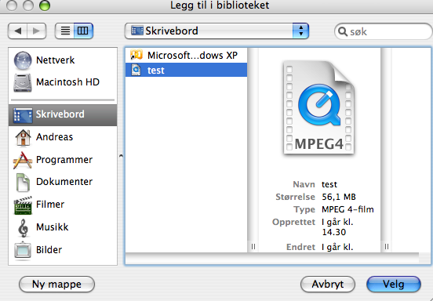433x301 pixels.
Task: Open the Filmer clapperboard icon
Action: pos(23,205)
